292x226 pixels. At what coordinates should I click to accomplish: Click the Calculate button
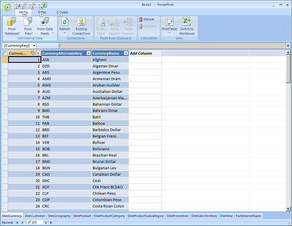tap(148, 26)
